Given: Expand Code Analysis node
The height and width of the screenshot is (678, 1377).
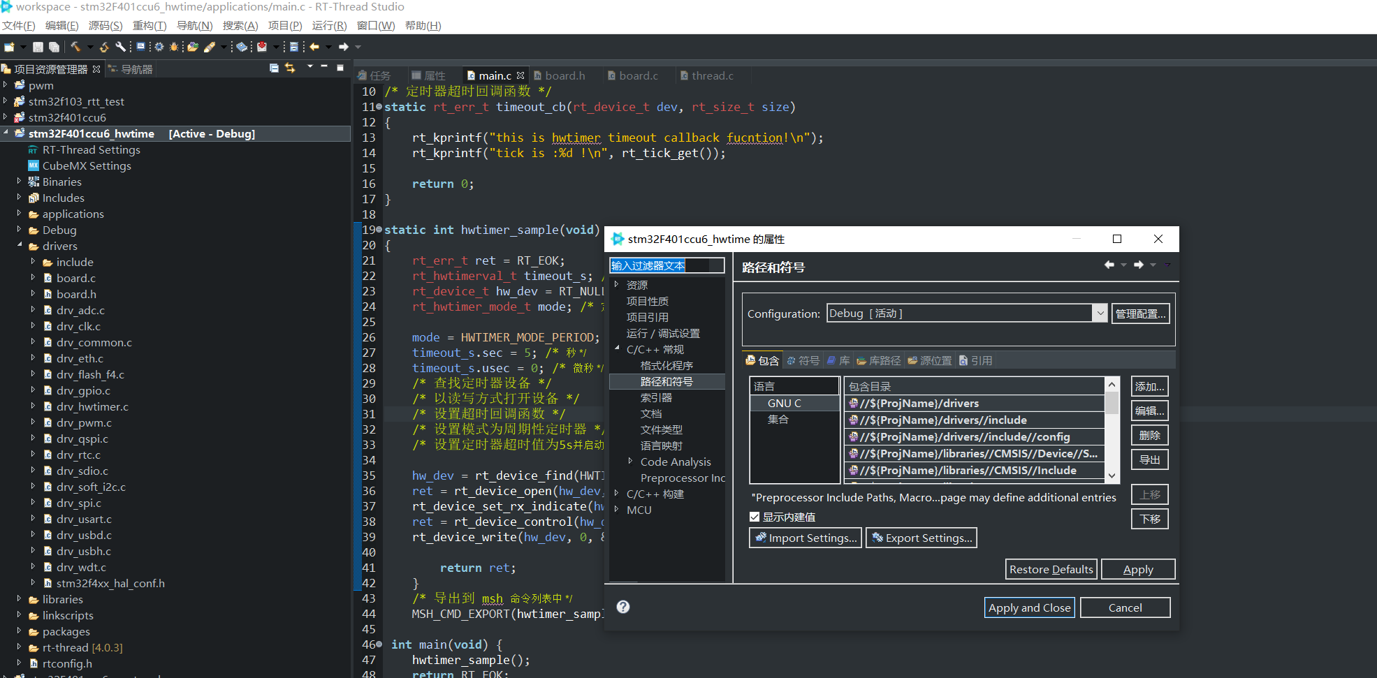Looking at the screenshot, I should (x=631, y=462).
